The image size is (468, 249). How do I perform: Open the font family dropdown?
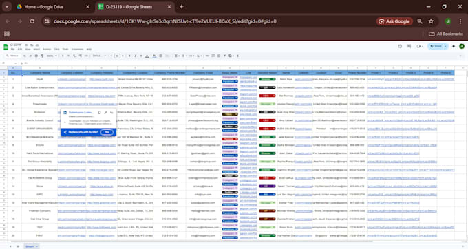coord(99,56)
